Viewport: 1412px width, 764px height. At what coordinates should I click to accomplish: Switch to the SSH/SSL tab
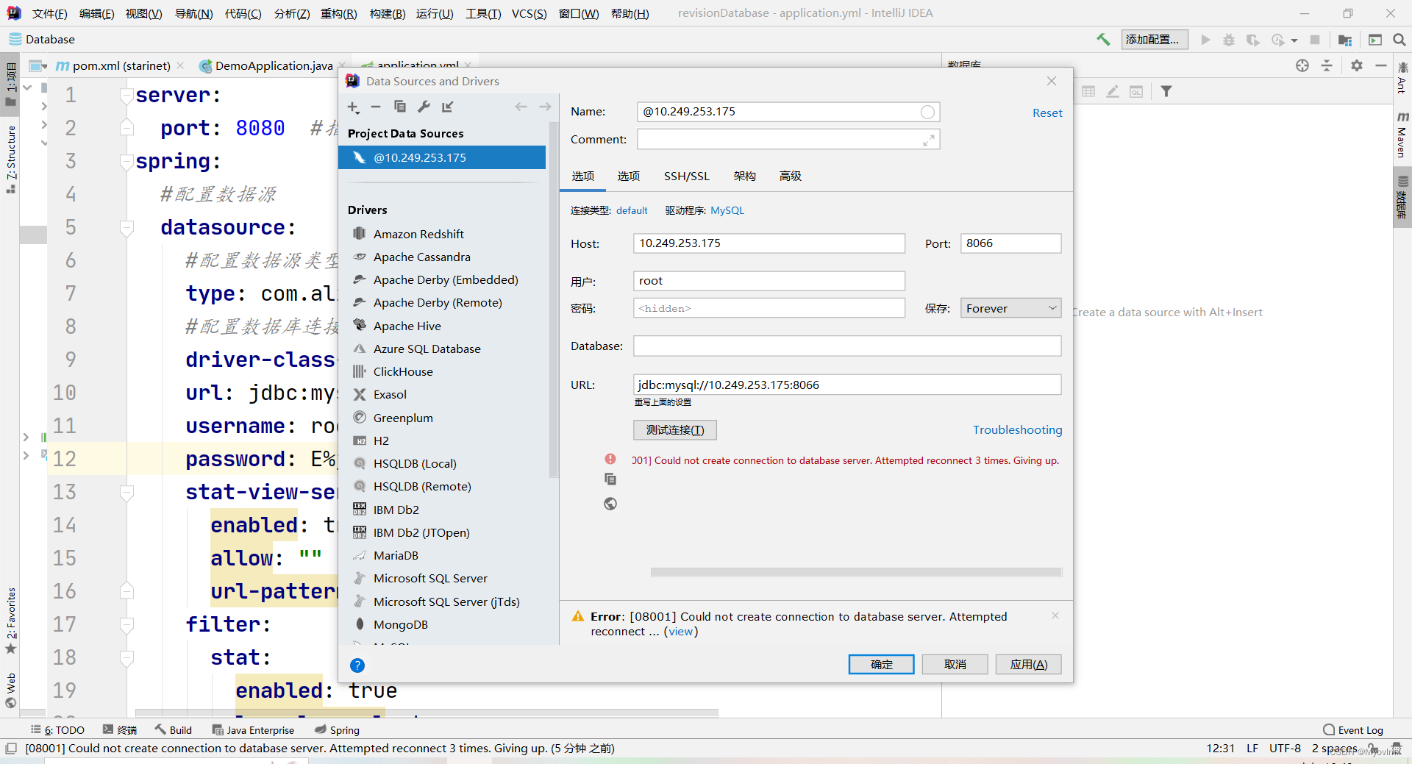click(x=686, y=176)
